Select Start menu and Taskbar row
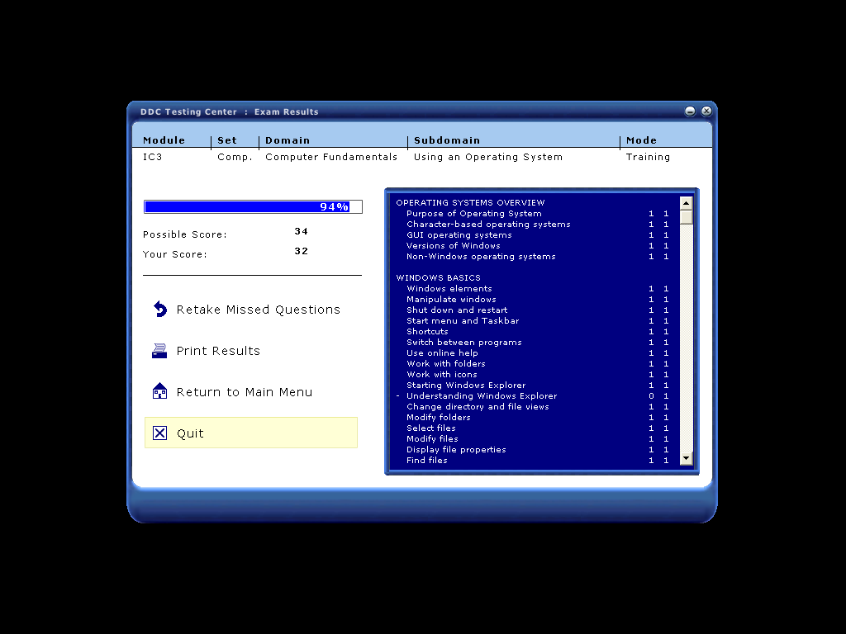 (537, 321)
